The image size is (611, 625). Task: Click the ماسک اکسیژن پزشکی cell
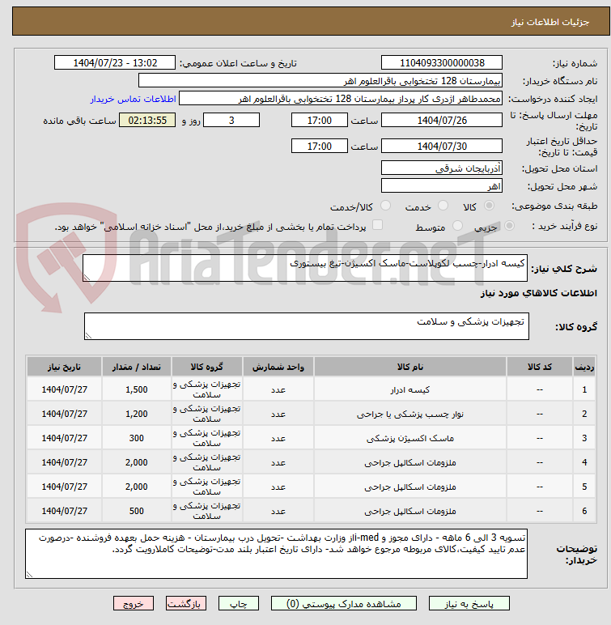point(410,438)
